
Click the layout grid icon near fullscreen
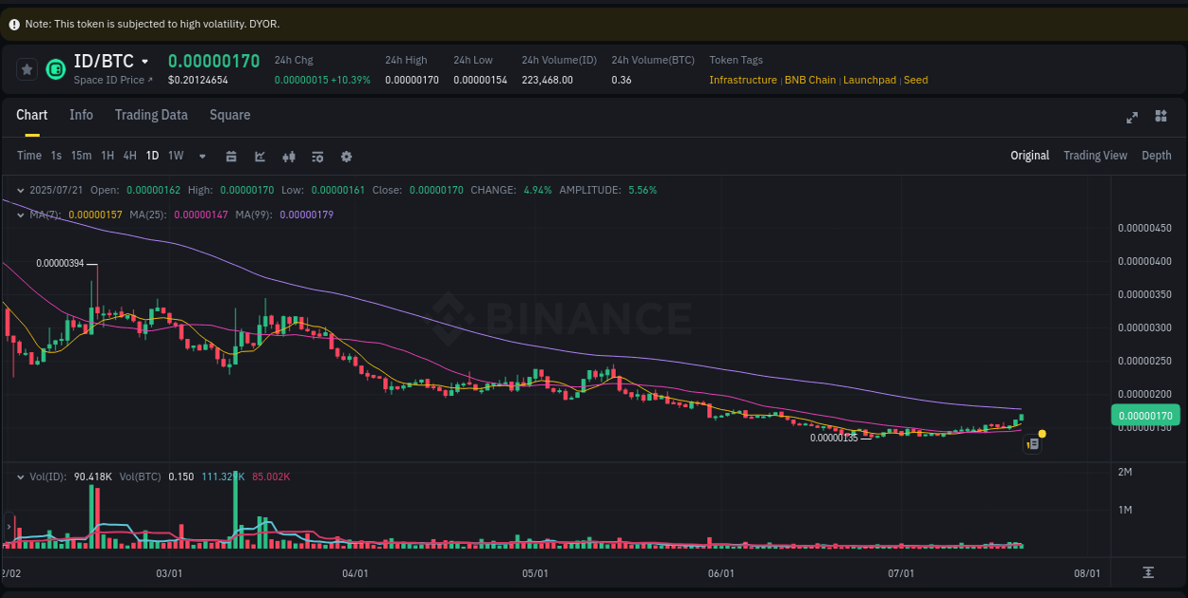coord(1160,117)
